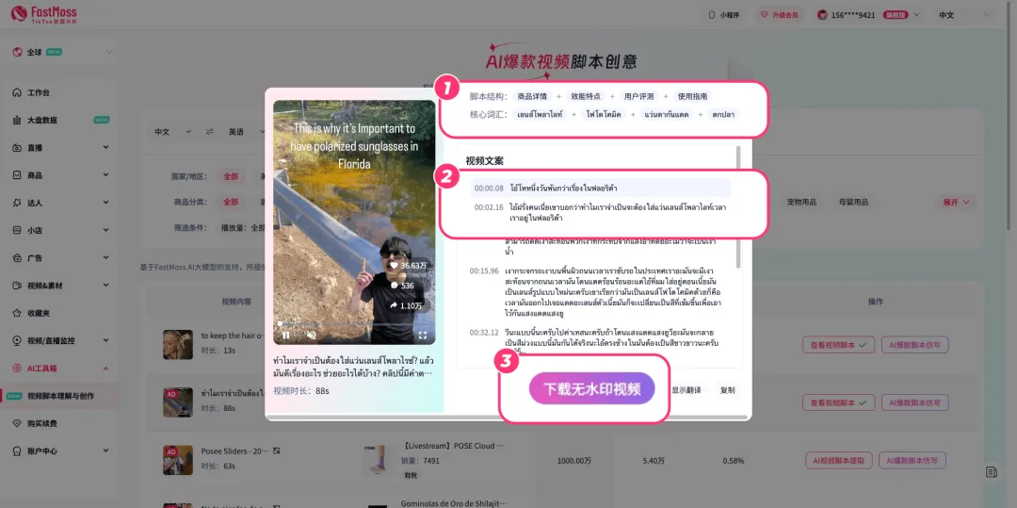
Task: Click the 工作台 home icon in sidebar
Action: [x=18, y=92]
